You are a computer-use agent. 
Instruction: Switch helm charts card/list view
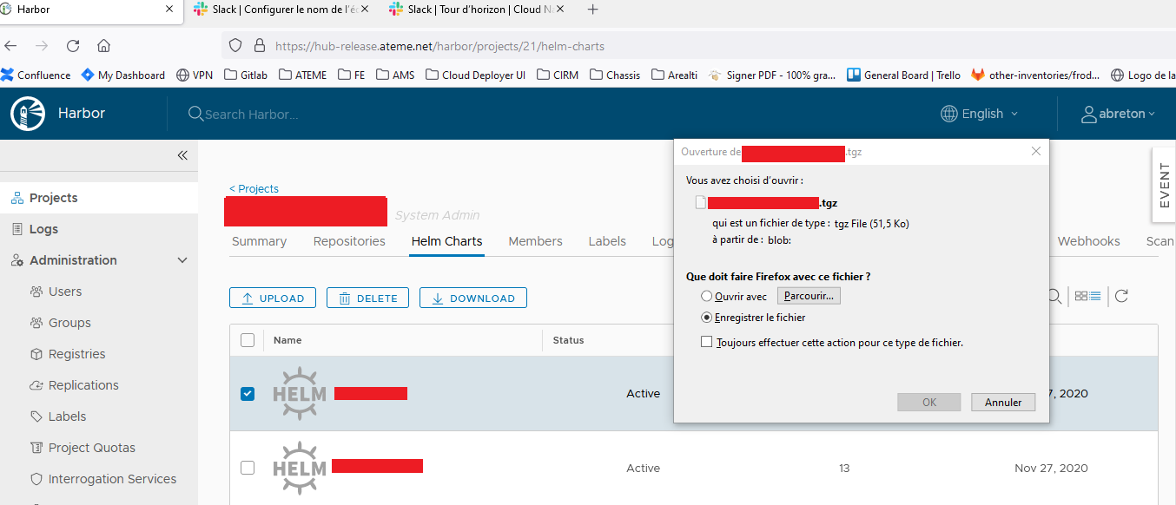click(x=1088, y=297)
